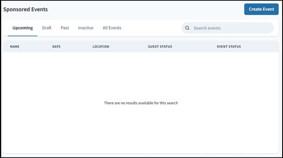Click the magnifying glass search icon

click(x=187, y=28)
